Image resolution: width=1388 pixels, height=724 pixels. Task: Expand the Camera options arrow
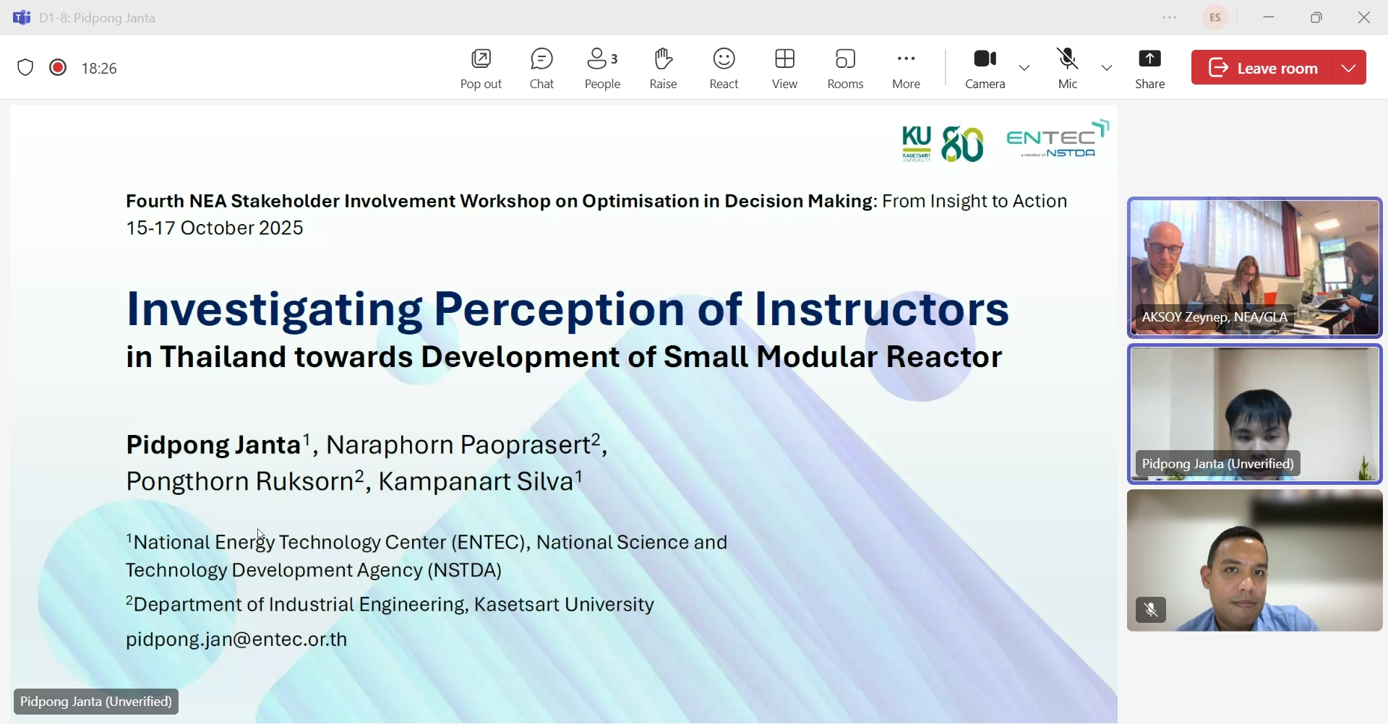pos(1025,68)
